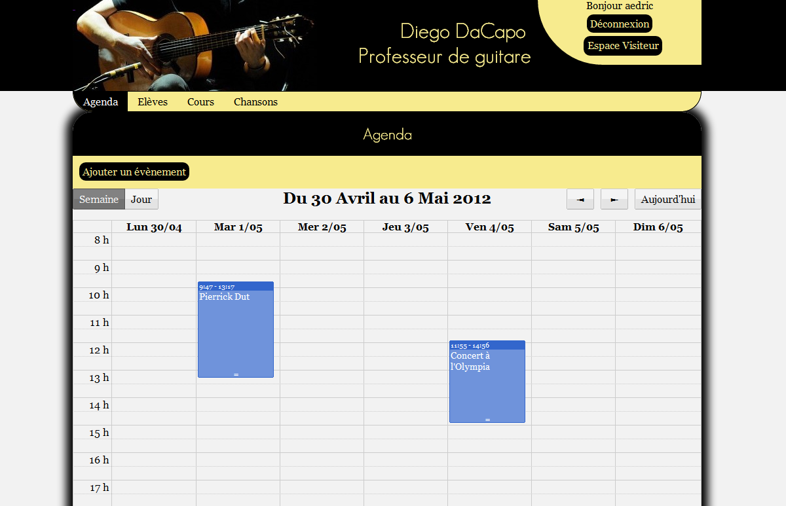Screen dimensions: 786x506
Task: Go to next week arrow button
Action: pos(614,200)
